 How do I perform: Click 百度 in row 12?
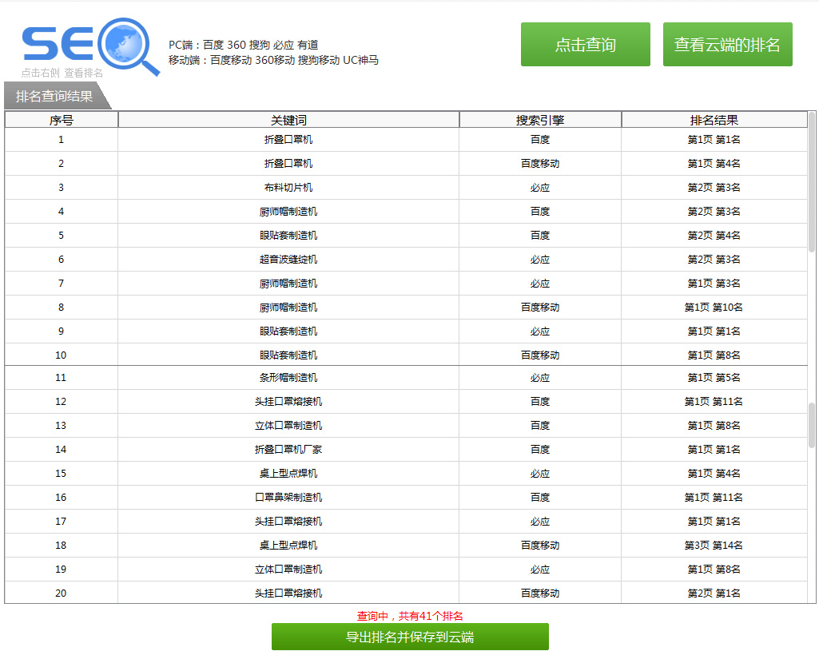540,402
